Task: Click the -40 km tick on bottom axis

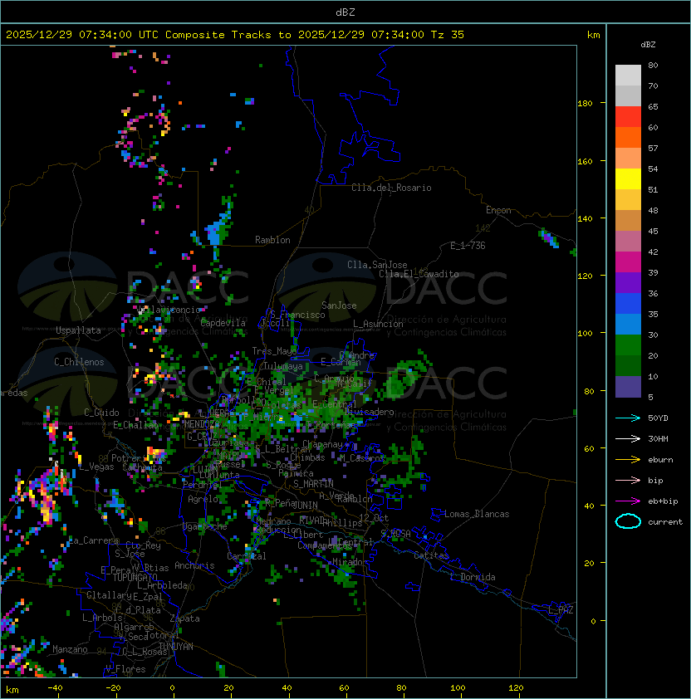Action: (55, 688)
